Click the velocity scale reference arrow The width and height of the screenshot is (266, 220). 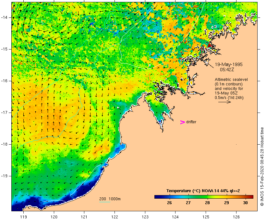(224, 102)
